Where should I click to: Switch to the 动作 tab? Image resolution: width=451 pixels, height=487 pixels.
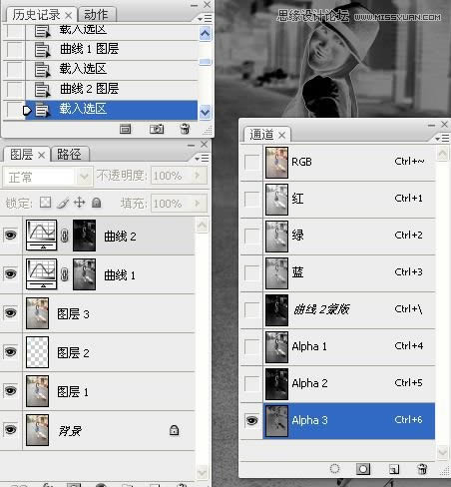(96, 15)
